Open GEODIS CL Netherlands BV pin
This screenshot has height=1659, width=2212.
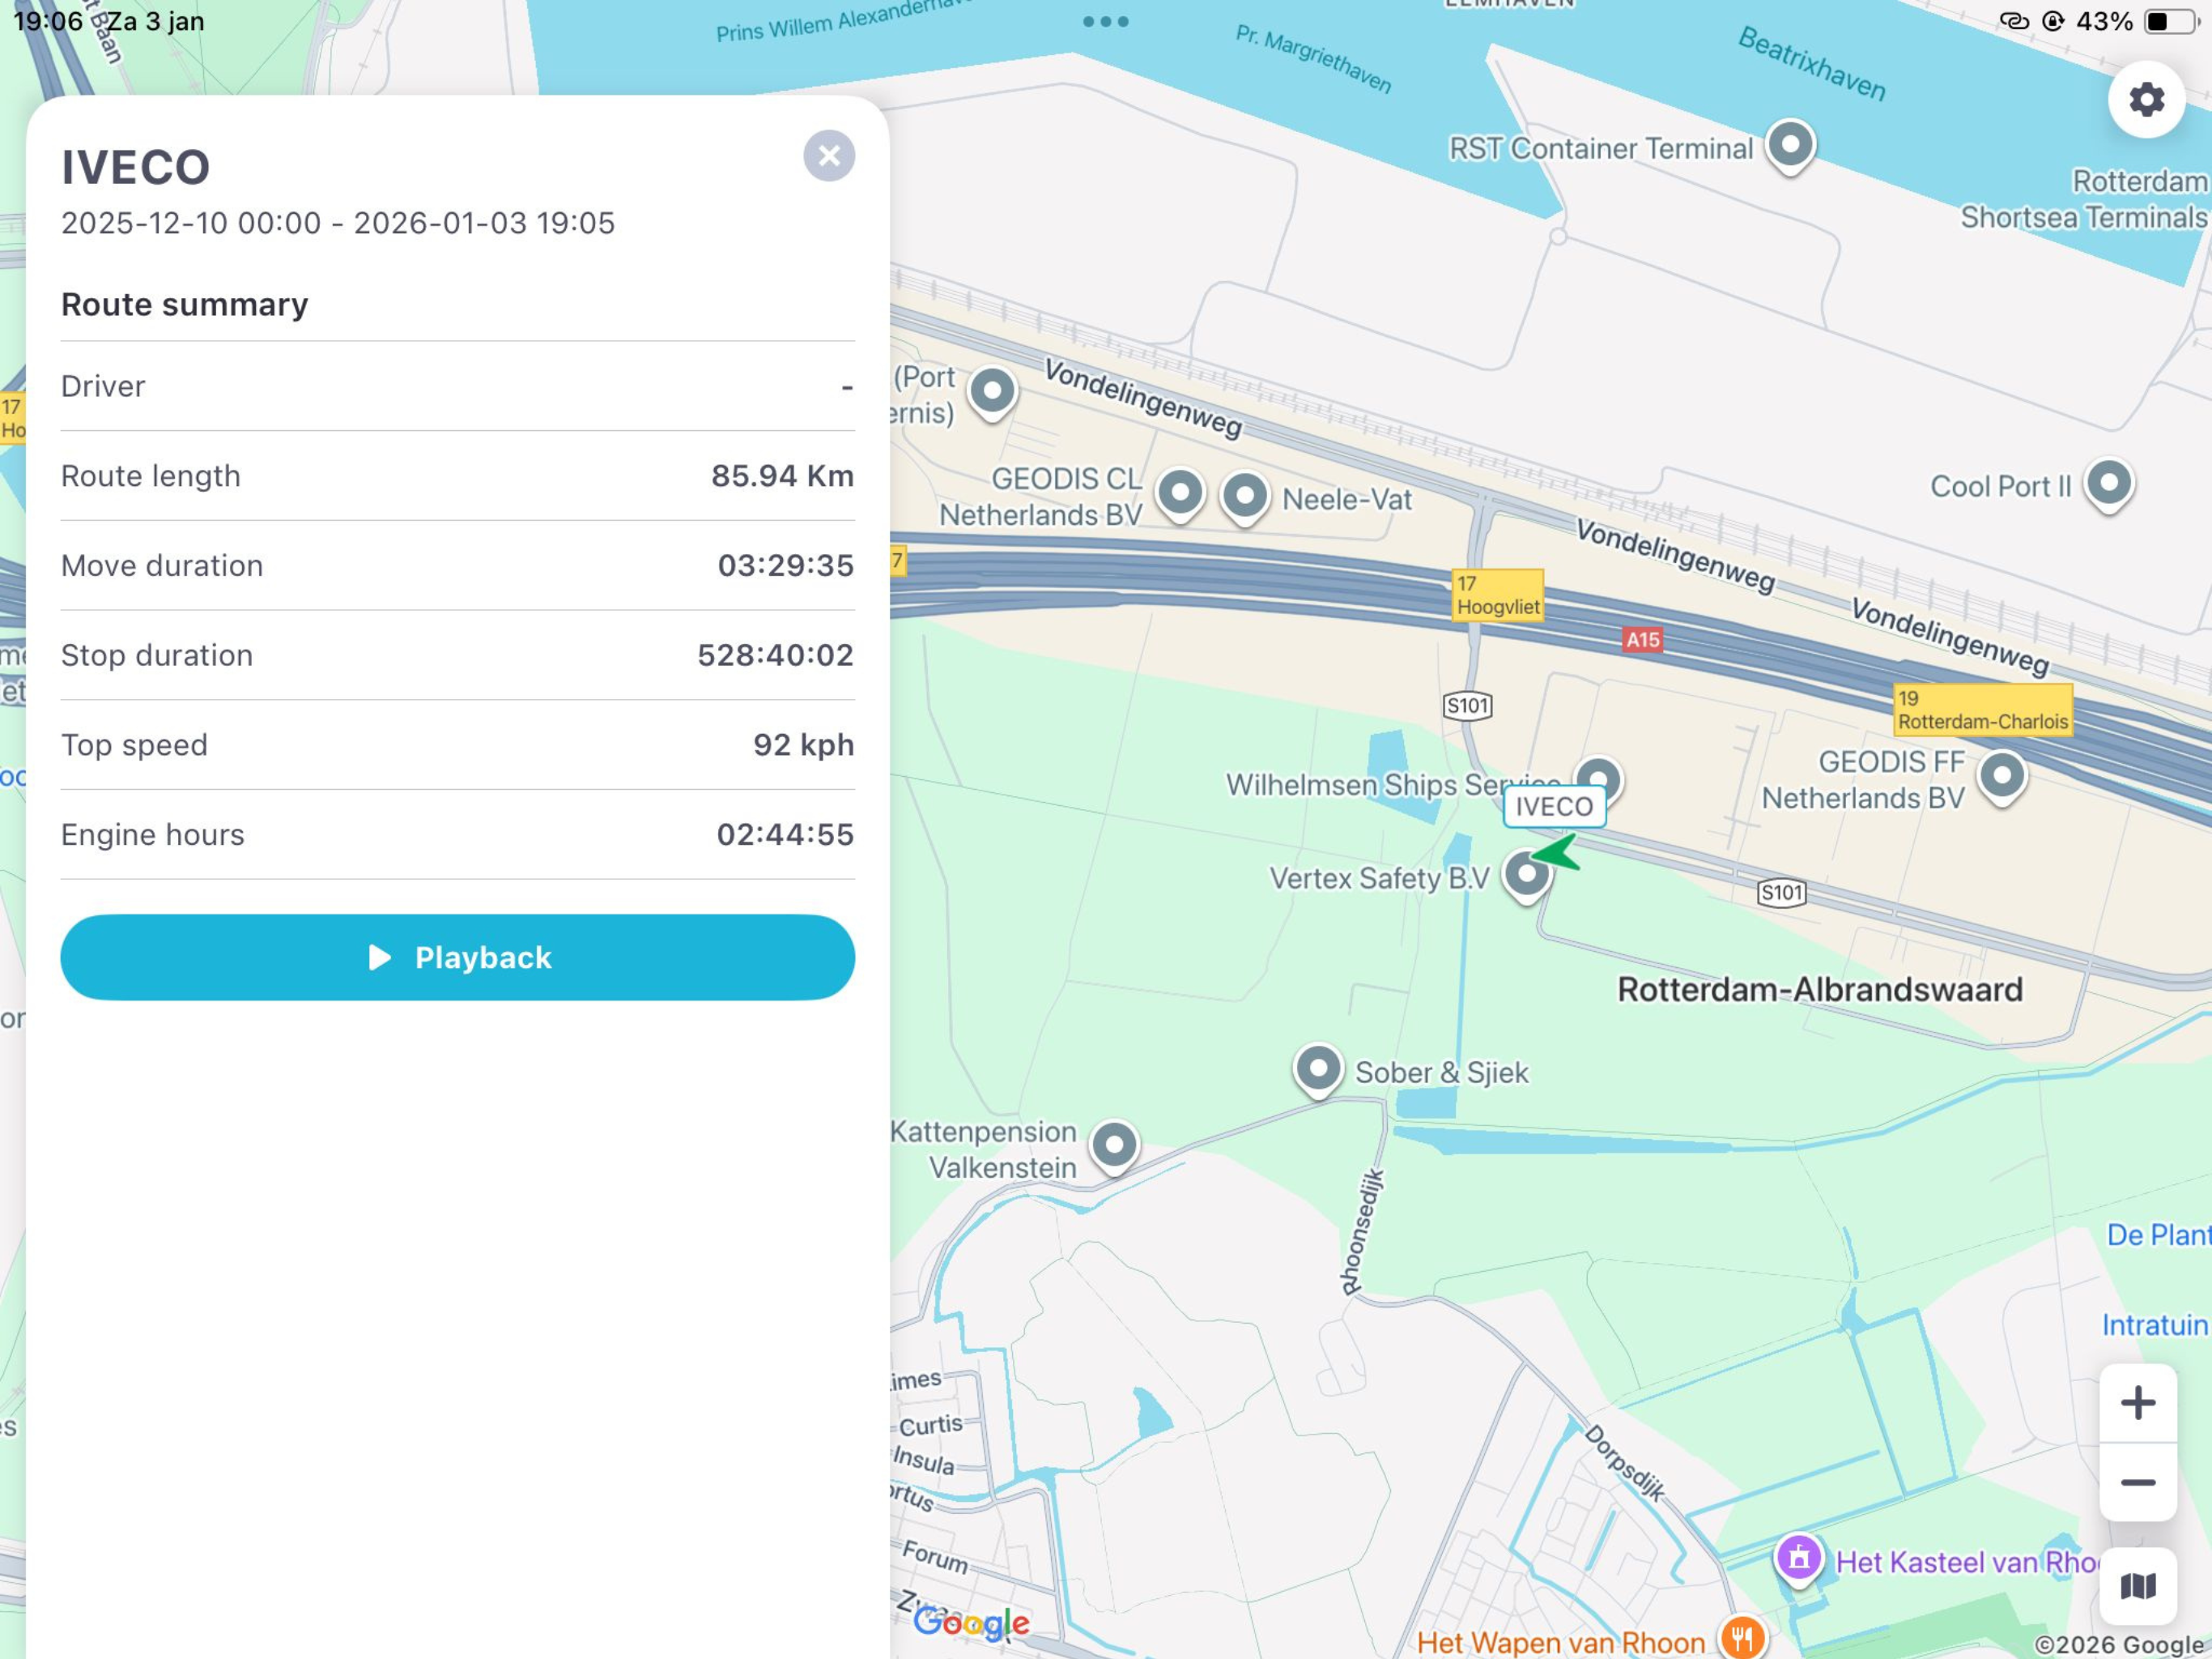[x=1180, y=495]
